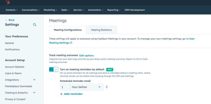Select the Meeting Configurations tab
Image resolution: width=211 pixels, height=104 pixels.
click(x=68, y=30)
